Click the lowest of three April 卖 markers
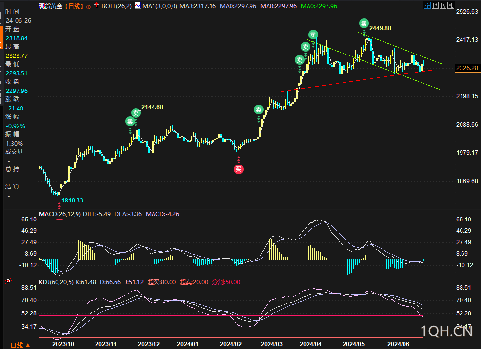481x349 pixels. click(x=300, y=60)
